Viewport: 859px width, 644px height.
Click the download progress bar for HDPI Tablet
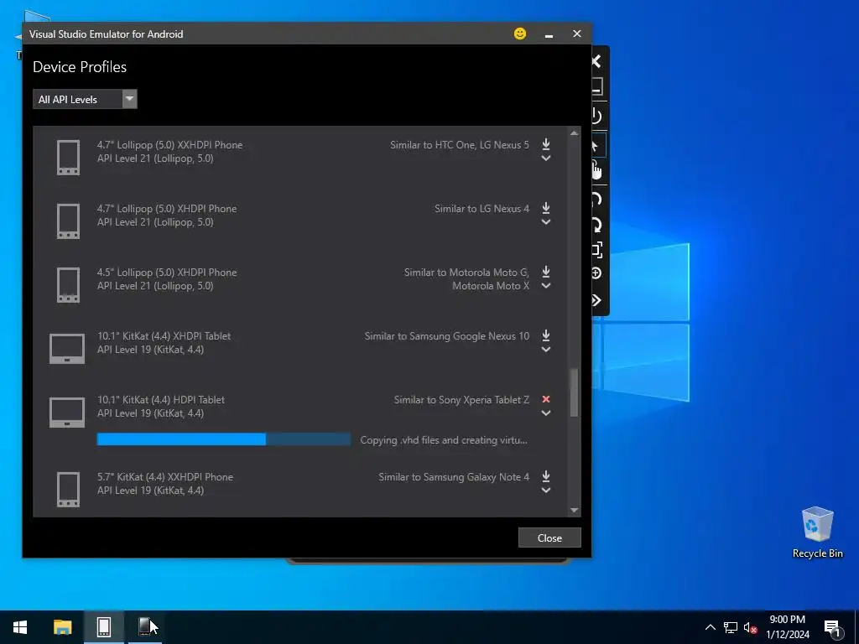(x=223, y=439)
